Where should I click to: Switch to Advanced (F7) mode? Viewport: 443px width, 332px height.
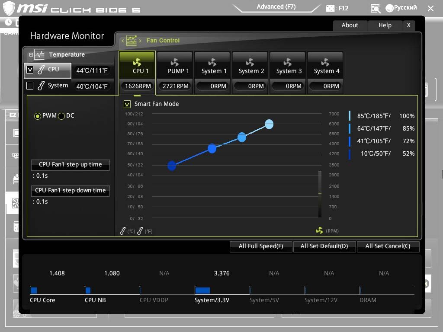(x=276, y=7)
